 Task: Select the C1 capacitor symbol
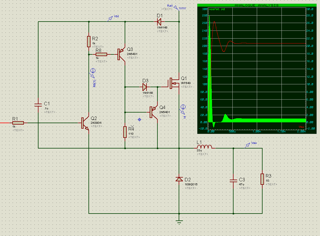tap(38, 105)
